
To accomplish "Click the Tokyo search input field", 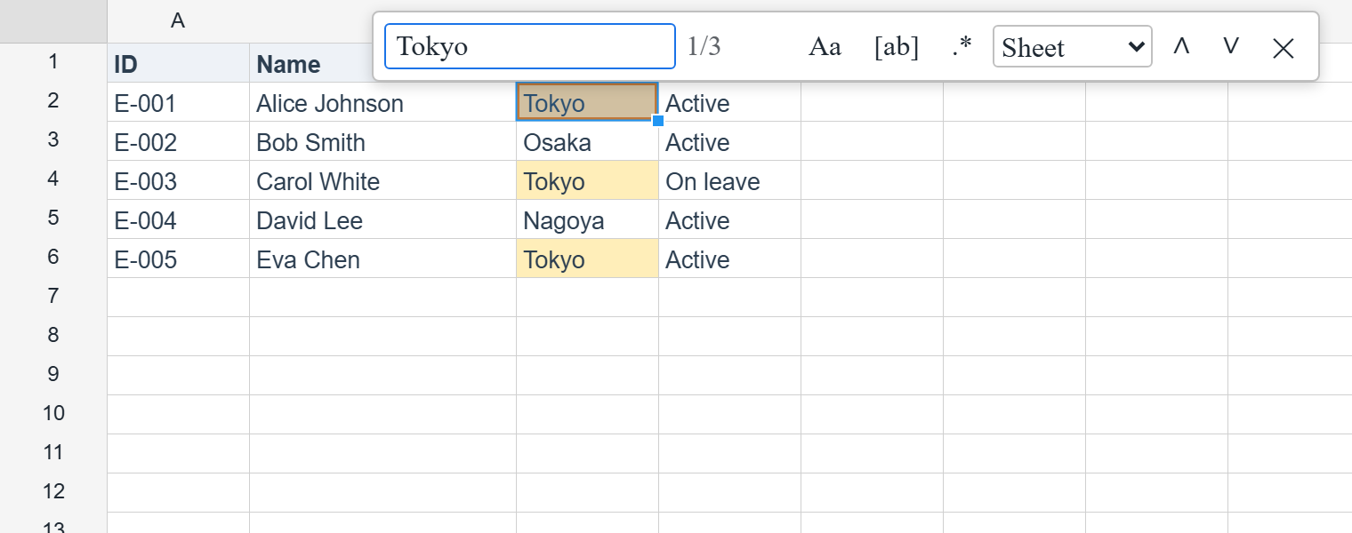I will pyautogui.click(x=530, y=46).
